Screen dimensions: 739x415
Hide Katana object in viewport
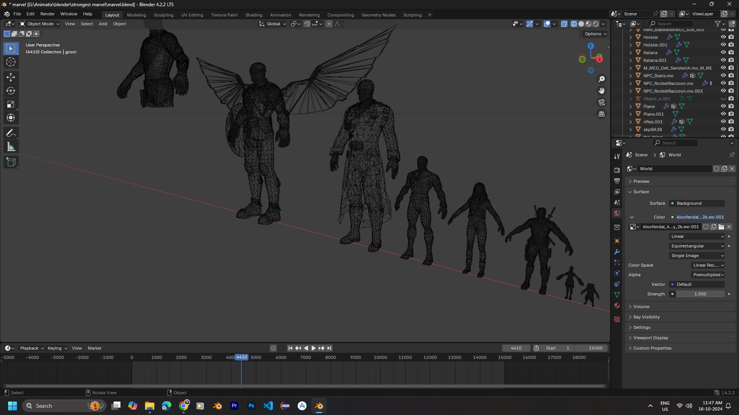(723, 53)
